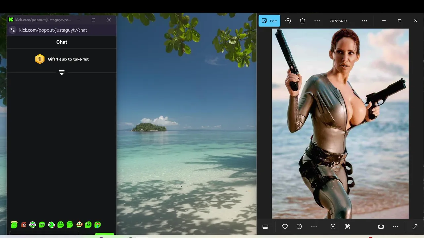The width and height of the screenshot is (424, 238).
Task: Rotate the image in Photos viewer
Action: tap(288, 21)
